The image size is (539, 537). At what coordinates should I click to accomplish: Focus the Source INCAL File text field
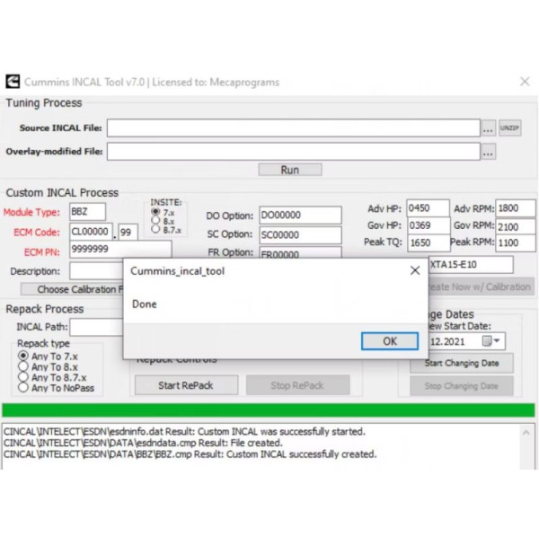(x=293, y=128)
